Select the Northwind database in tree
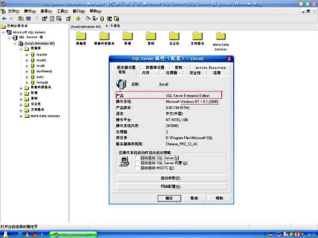This screenshot has width=318, height=238. tap(44, 71)
